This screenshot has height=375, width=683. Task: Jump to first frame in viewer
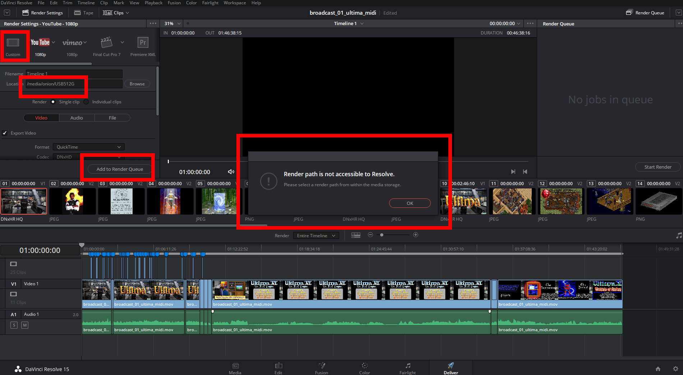[x=525, y=172]
